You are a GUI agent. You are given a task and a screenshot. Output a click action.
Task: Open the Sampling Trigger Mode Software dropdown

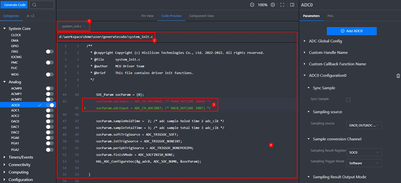(x=364, y=163)
